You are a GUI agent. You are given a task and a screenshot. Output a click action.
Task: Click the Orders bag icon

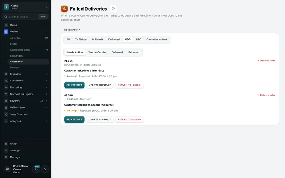(6, 32)
